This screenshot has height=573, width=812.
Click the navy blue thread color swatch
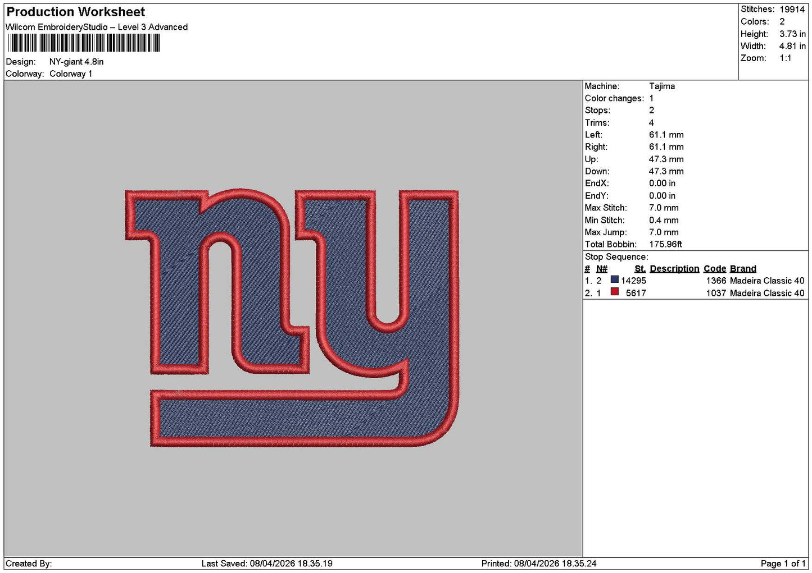(614, 279)
